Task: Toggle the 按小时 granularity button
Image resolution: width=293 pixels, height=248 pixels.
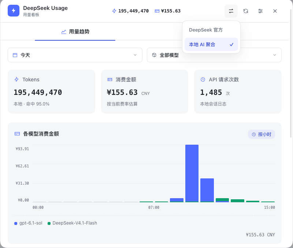Action: pos(262,134)
